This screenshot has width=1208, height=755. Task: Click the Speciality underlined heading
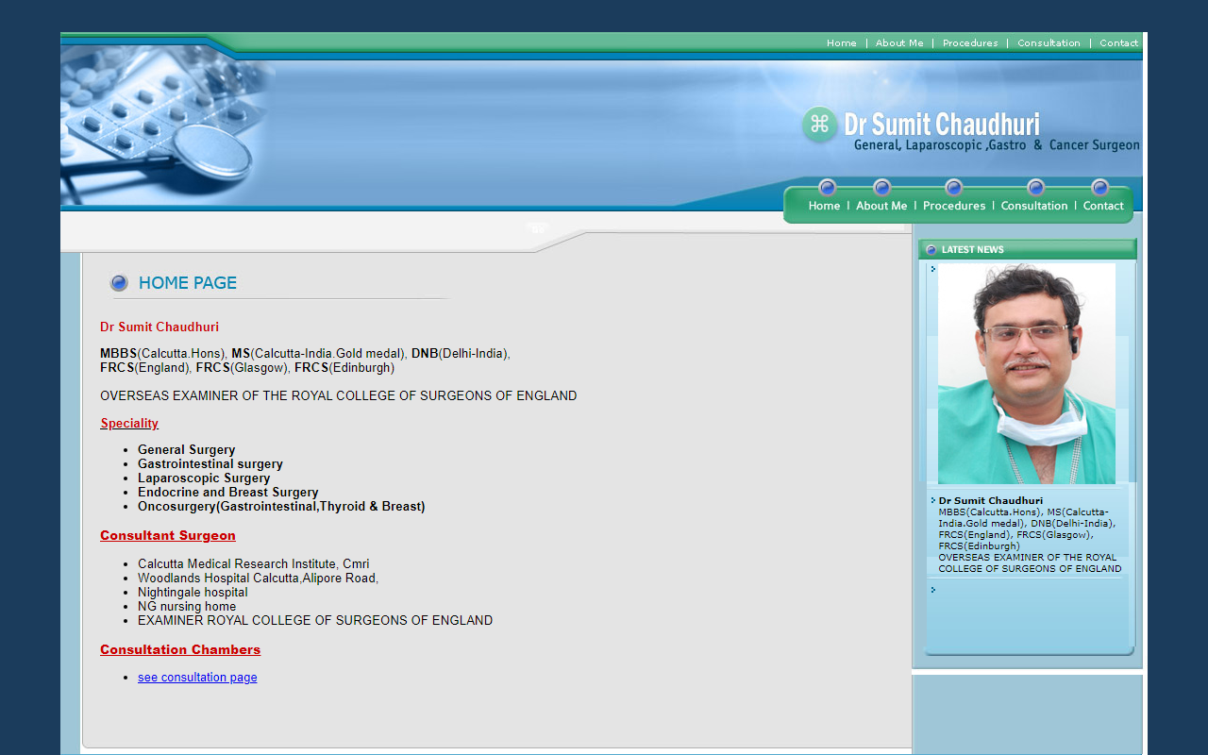click(x=129, y=423)
